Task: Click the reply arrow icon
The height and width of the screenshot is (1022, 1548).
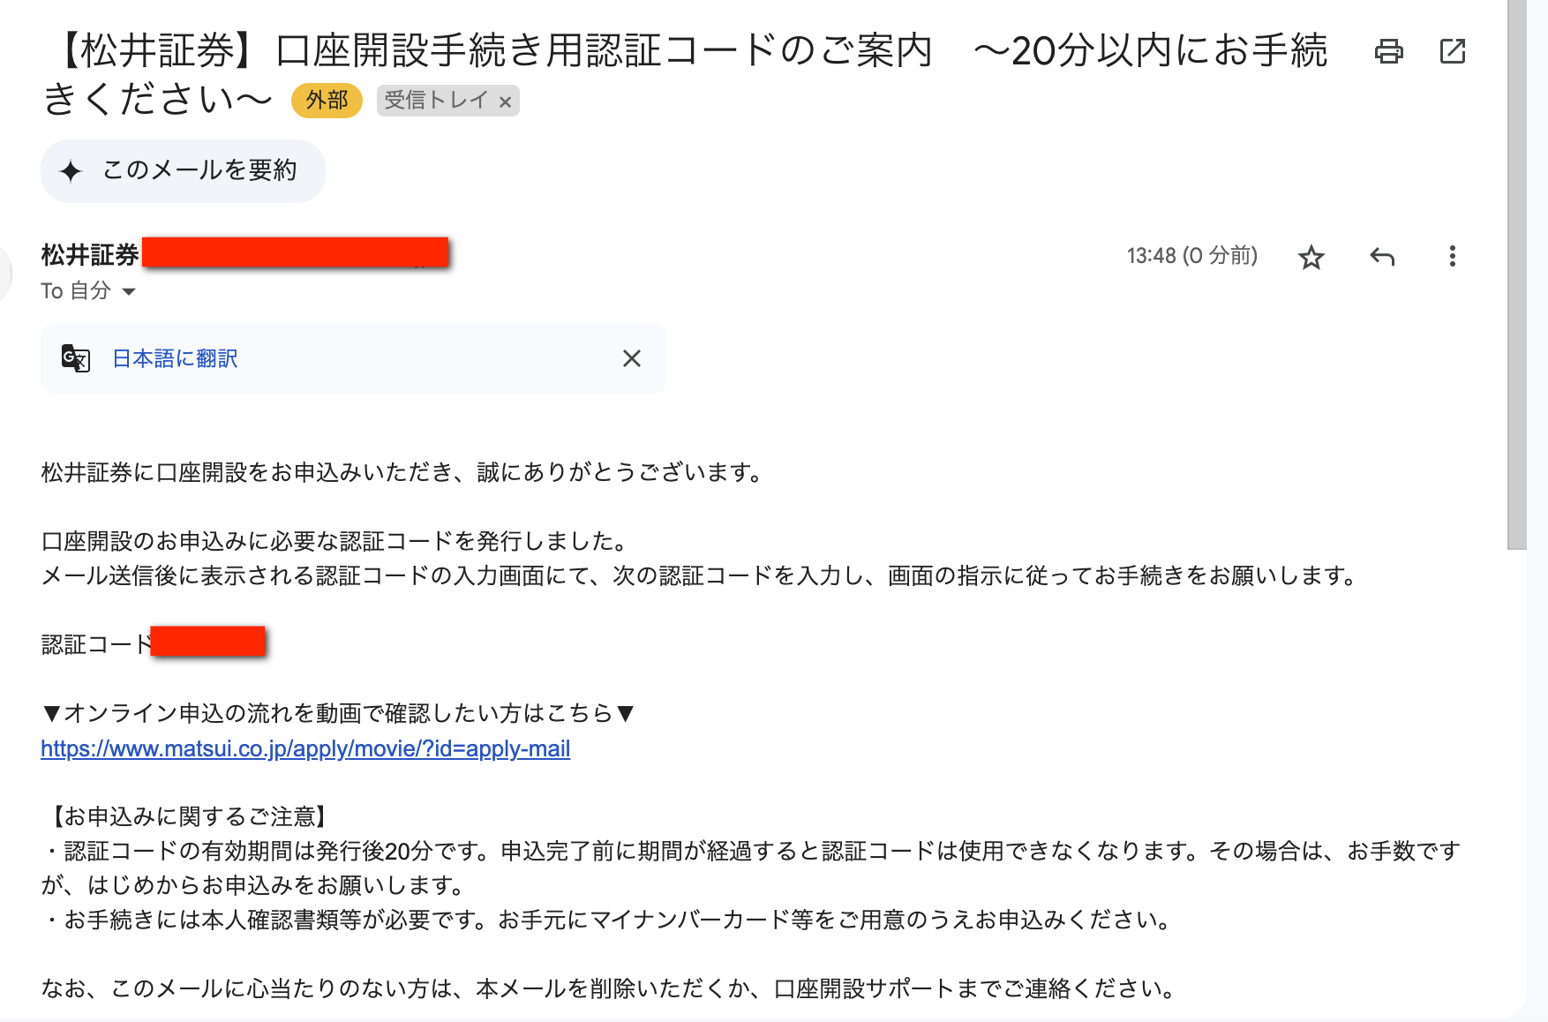Action: point(1382,257)
